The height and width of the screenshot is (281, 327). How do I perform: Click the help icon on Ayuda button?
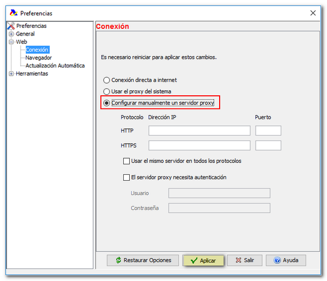pyautogui.click(x=277, y=260)
